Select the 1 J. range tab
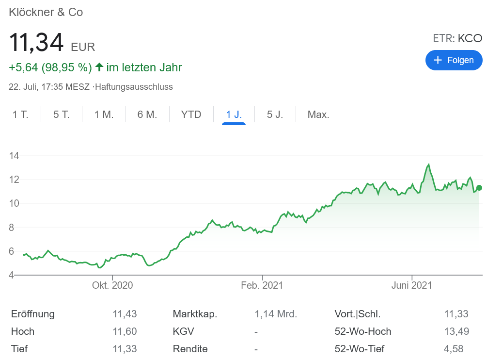 234,115
